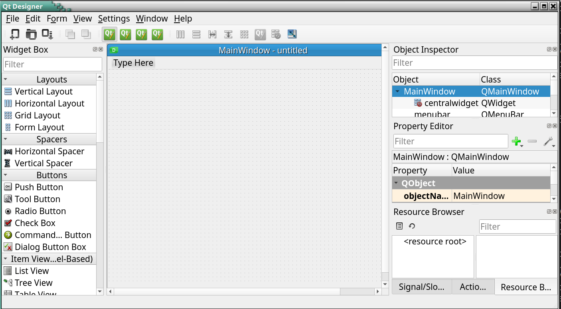This screenshot has width=561, height=309.
Task: Select the Command Link Button widget
Action: pos(49,235)
